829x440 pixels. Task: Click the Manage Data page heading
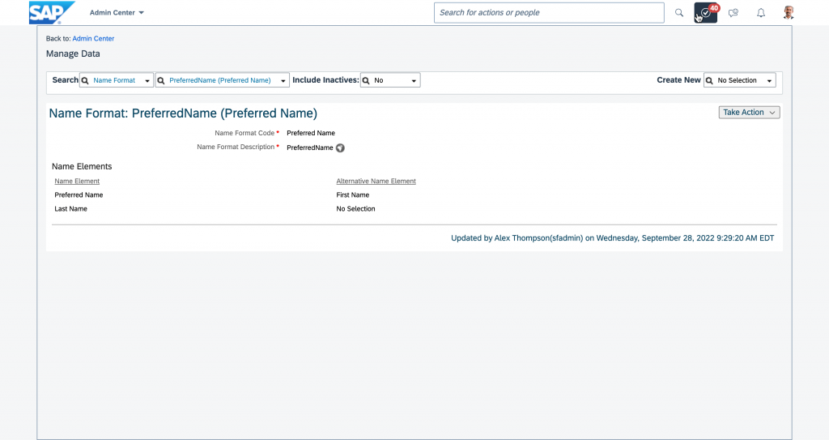[73, 53]
